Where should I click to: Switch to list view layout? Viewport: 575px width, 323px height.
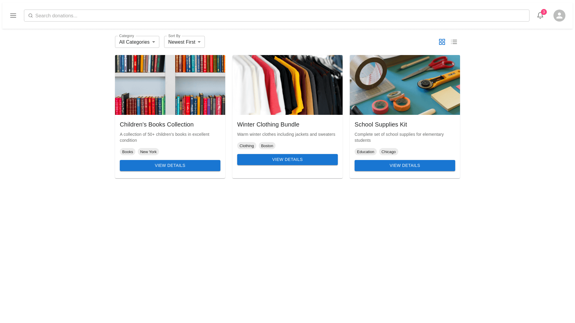pyautogui.click(x=454, y=42)
